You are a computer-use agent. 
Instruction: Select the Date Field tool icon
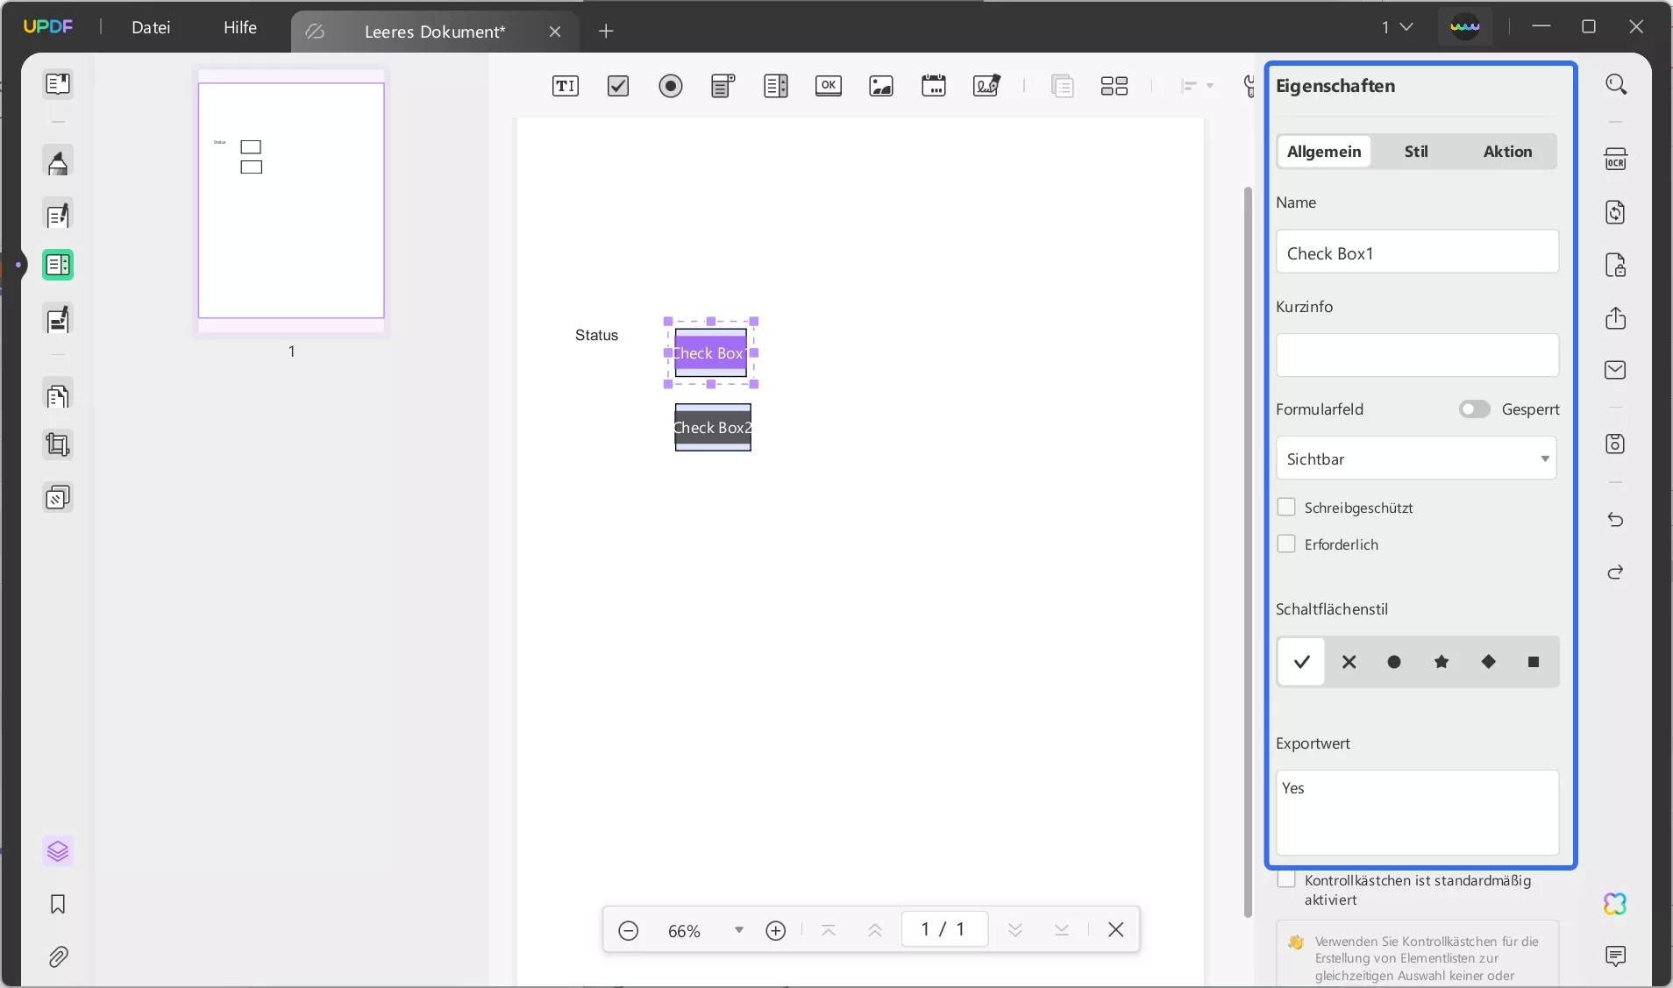tap(933, 86)
